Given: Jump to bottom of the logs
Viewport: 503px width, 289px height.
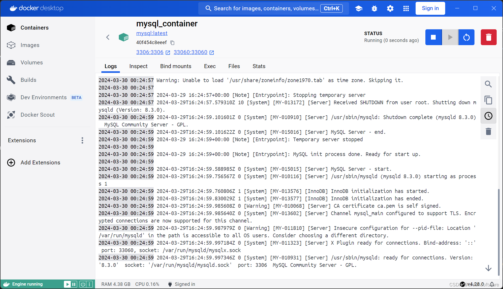Looking at the screenshot, I should click(x=488, y=268).
